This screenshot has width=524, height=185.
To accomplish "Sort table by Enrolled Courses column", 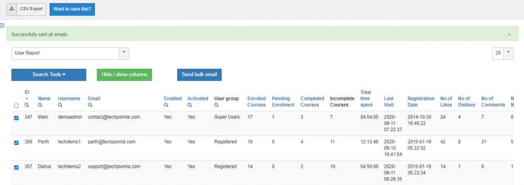I will point(256,102).
